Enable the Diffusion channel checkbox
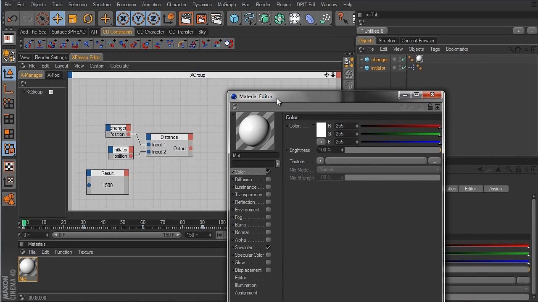Image resolution: width=538 pixels, height=302 pixels. click(268, 180)
